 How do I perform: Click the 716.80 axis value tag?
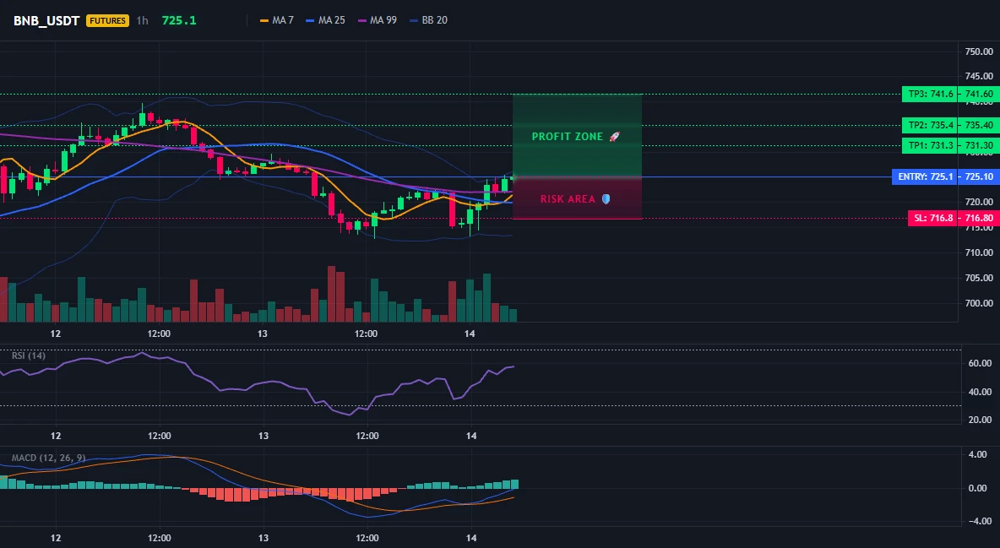979,218
